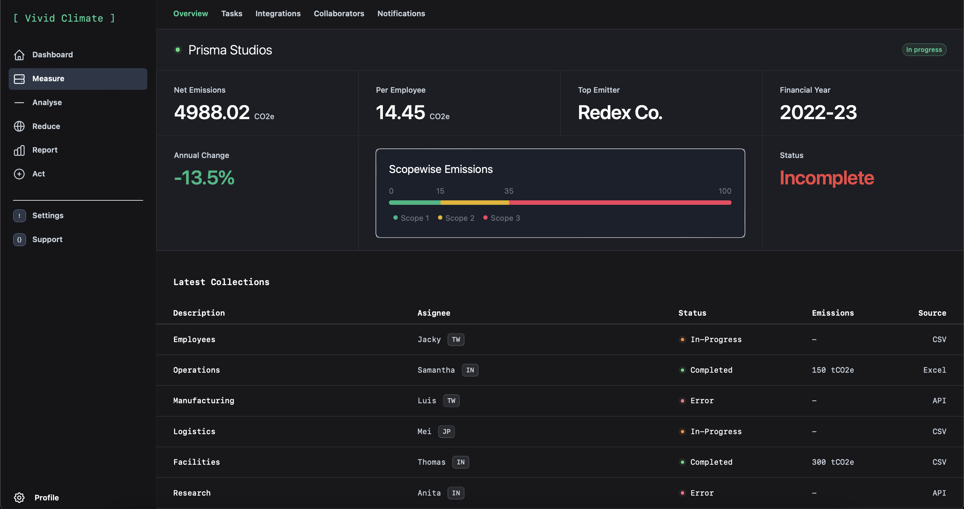Toggle Scope 2 emissions visibility

coord(456,218)
